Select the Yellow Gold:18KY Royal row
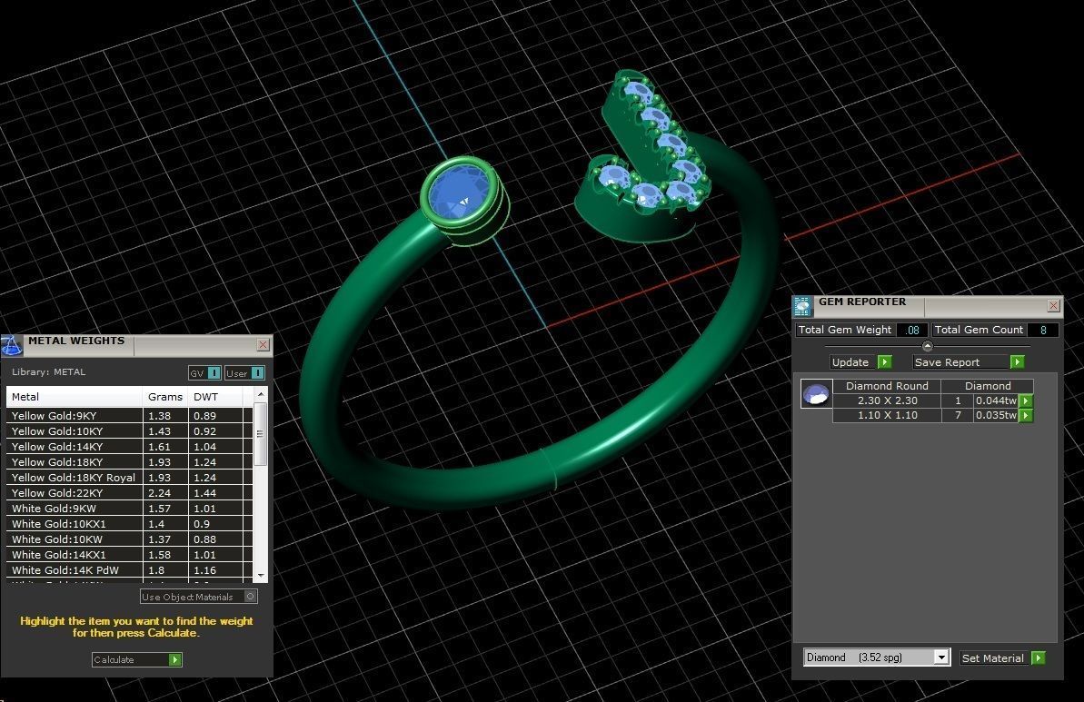 [129, 478]
